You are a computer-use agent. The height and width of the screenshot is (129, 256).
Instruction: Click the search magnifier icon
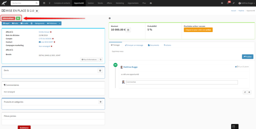click(x=37, y=3)
